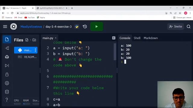Open the Maps bookmark
Screen dimensions: 193x108
[41, 17]
